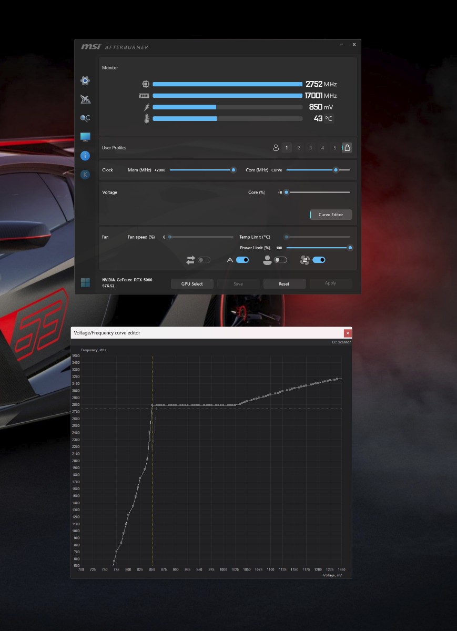
Task: Click the Reset button
Action: 284,283
